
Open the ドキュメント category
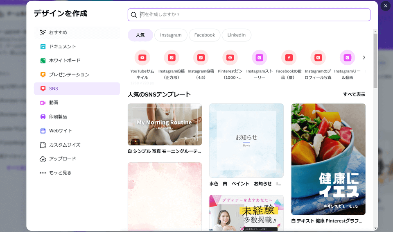pos(77,46)
